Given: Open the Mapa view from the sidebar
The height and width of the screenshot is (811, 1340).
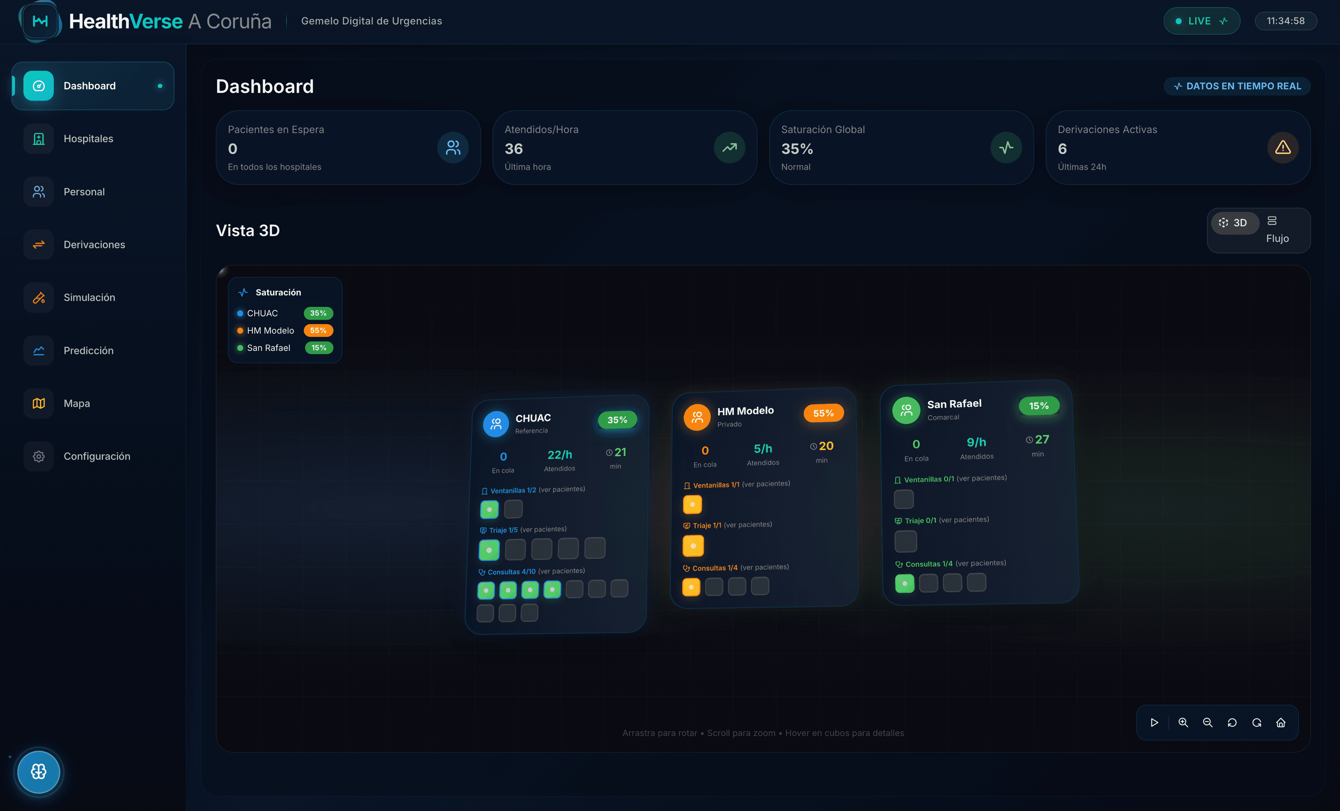Looking at the screenshot, I should 77,403.
